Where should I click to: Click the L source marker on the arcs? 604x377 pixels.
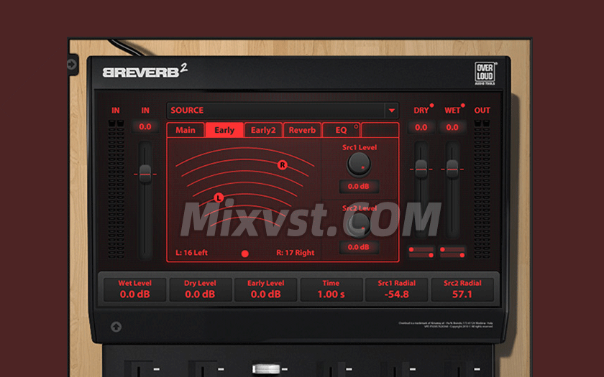coord(219,197)
